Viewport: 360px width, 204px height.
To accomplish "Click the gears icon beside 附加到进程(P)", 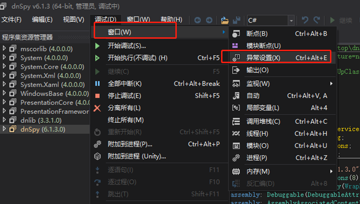I will (97, 144).
